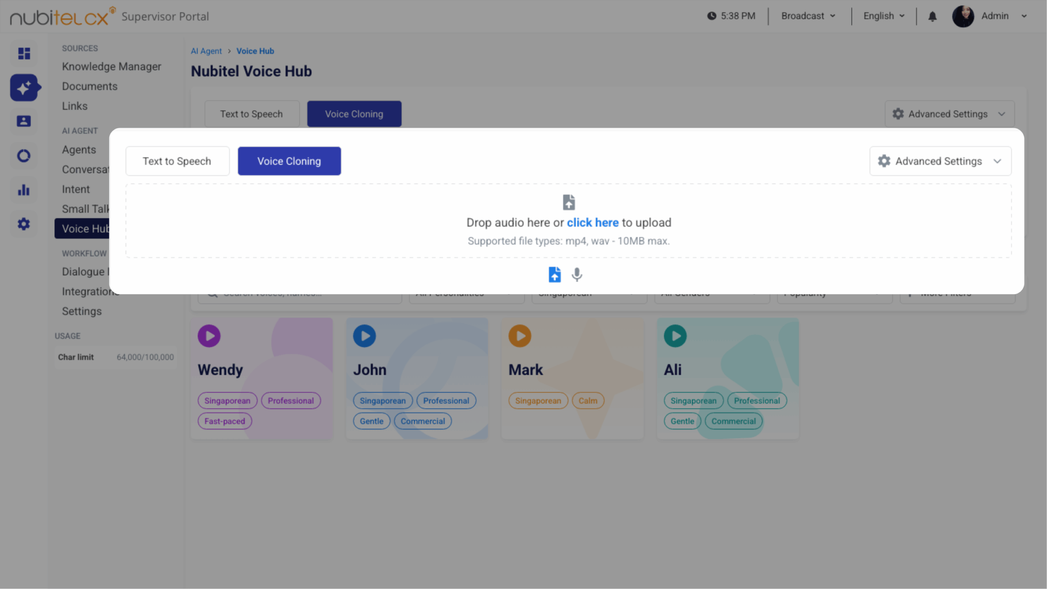Open Links in sidebar
1047x589 pixels.
tap(75, 106)
